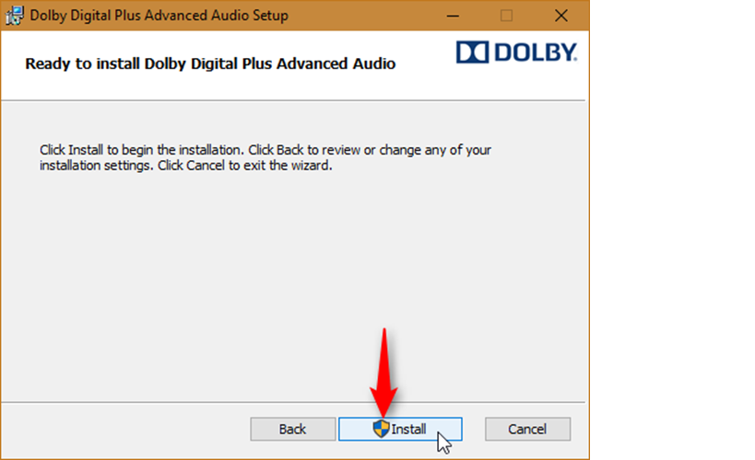Click the Install button to begin installation
Viewport: 755px width, 460px height.
tap(400, 429)
